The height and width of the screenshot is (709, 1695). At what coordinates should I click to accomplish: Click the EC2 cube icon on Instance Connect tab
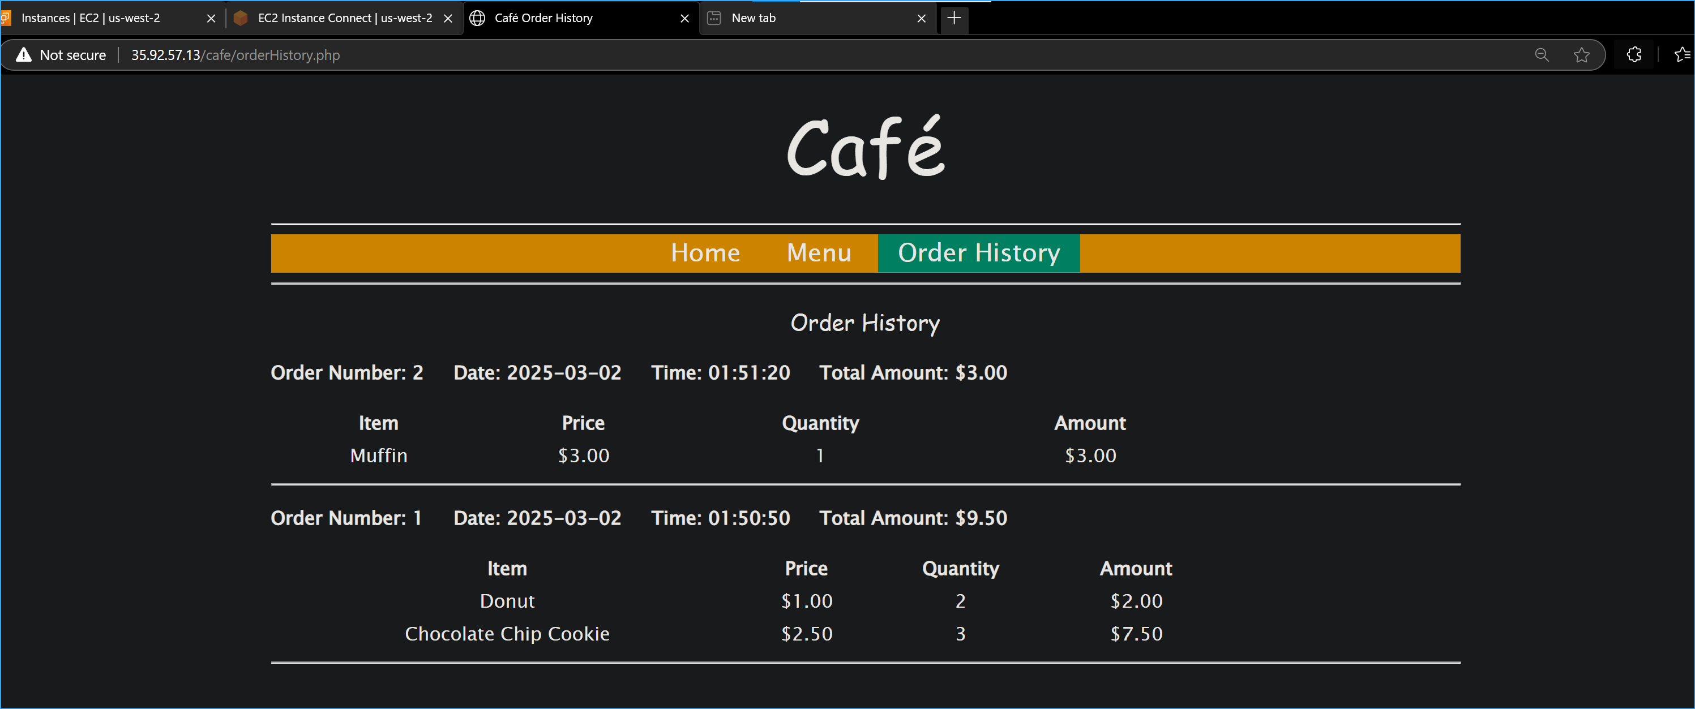point(241,19)
